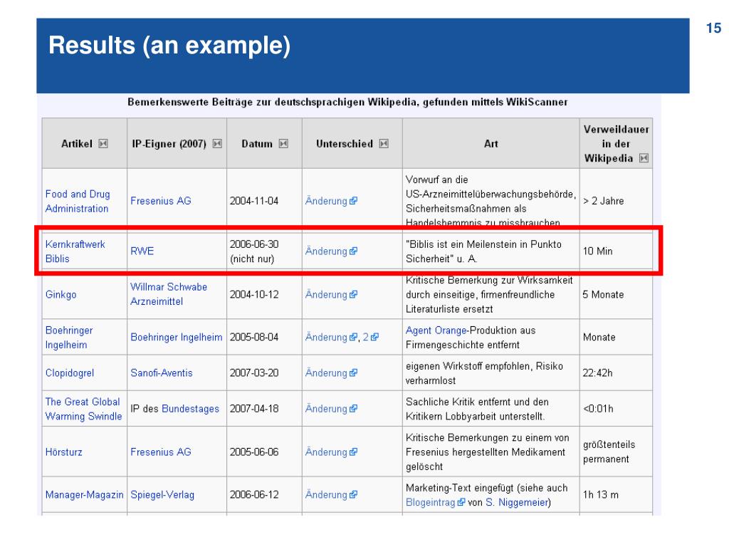This screenshot has width=729, height=547.
Task: Open the Ginkgo article link
Action: click(61, 294)
